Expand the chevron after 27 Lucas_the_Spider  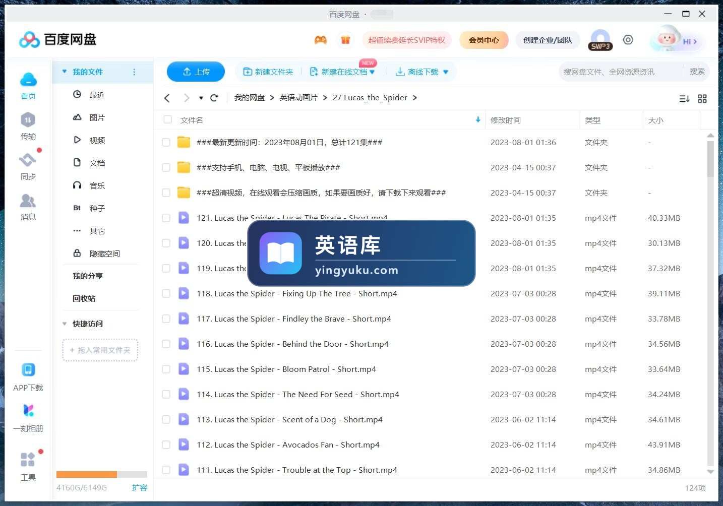pos(415,98)
